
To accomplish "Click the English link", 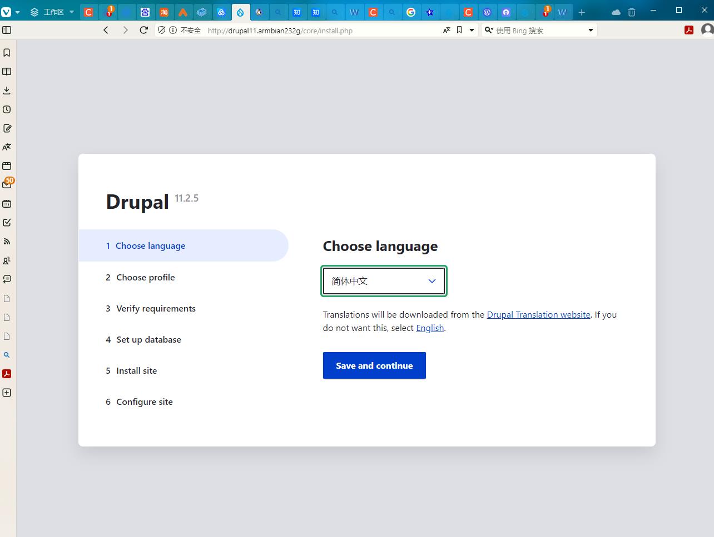I will [x=430, y=328].
